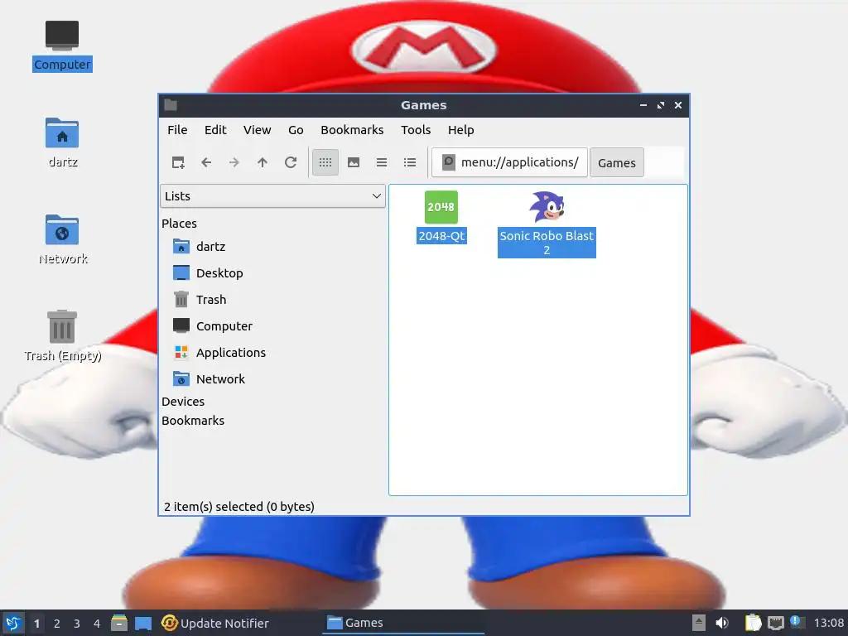The height and width of the screenshot is (636, 848).
Task: Open the Help menu
Action: tap(460, 130)
